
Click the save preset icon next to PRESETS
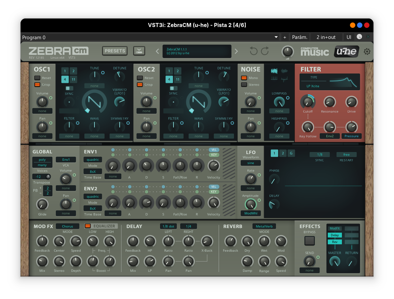(x=139, y=51)
